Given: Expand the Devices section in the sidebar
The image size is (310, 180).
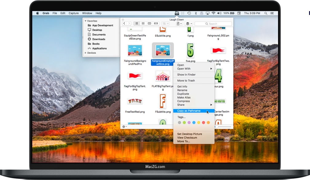Looking at the screenshot, I should (x=86, y=53).
